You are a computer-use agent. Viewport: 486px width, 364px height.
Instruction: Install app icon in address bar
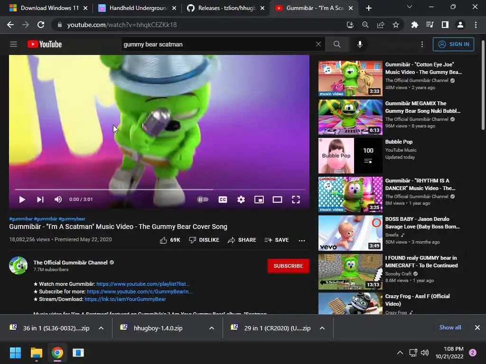pos(350,25)
